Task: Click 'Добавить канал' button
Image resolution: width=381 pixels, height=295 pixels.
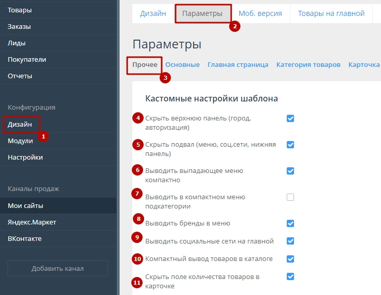Action: [58, 268]
